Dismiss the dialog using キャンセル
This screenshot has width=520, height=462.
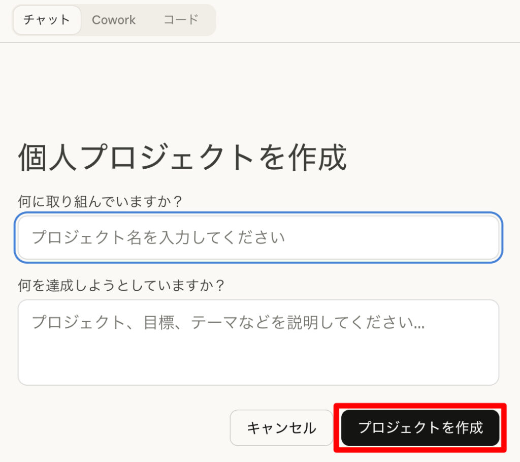[281, 428]
